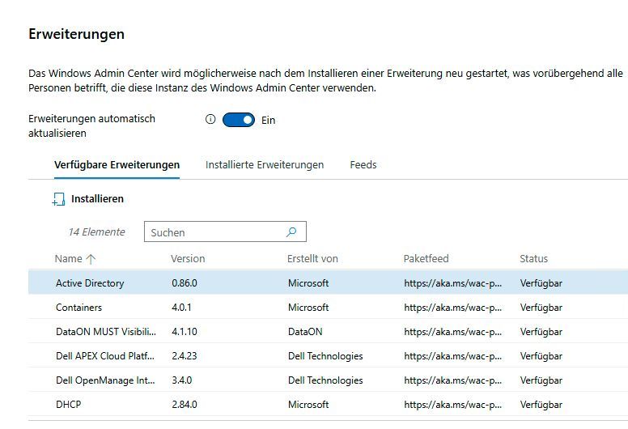This screenshot has width=628, height=429.
Task: Click the Name sort arrow icon
Action: 91,259
